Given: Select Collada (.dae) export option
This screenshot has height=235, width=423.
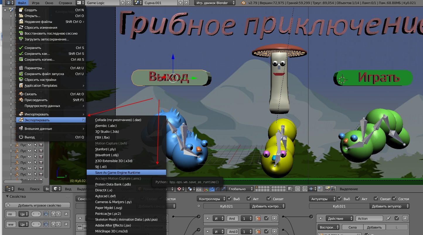Looking at the screenshot, I should coord(126,120).
